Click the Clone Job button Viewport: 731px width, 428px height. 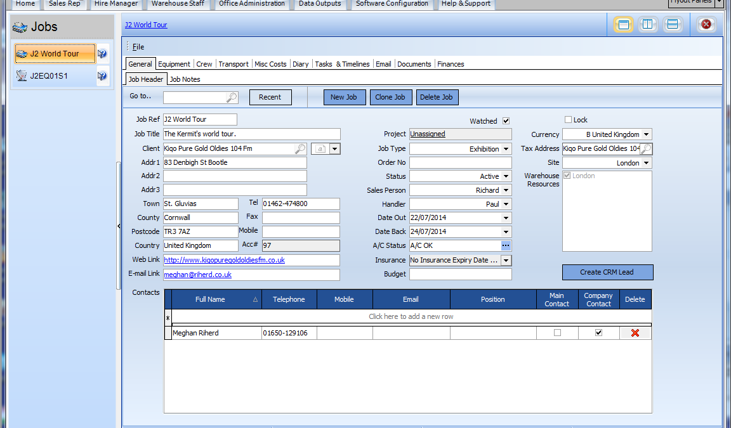coord(390,97)
